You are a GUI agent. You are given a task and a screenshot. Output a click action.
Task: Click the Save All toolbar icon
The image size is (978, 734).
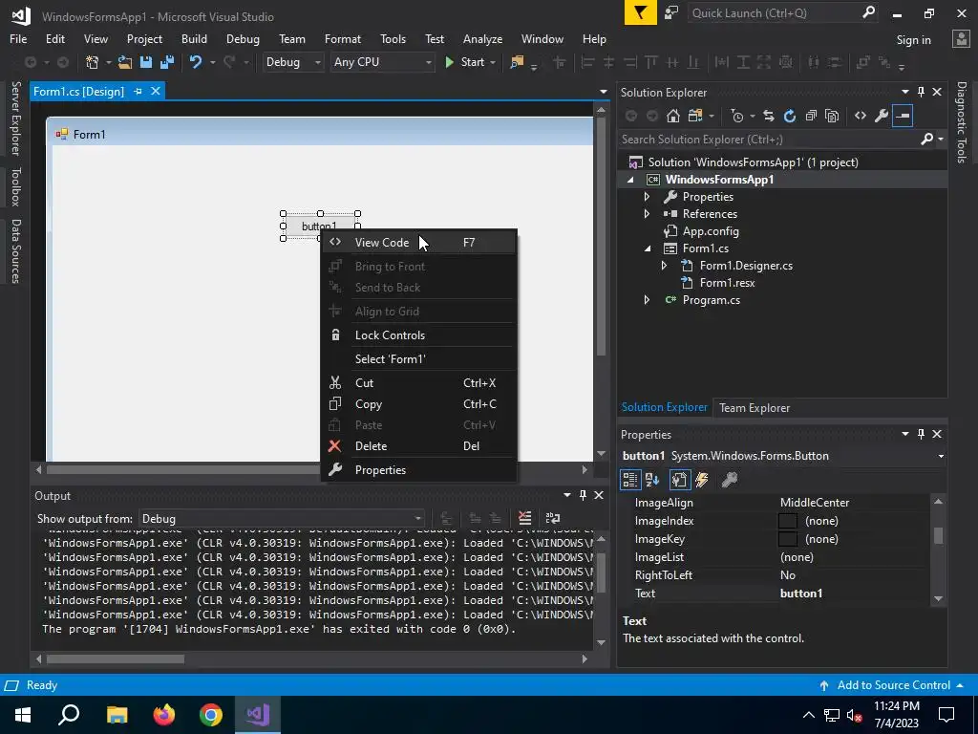(x=166, y=62)
